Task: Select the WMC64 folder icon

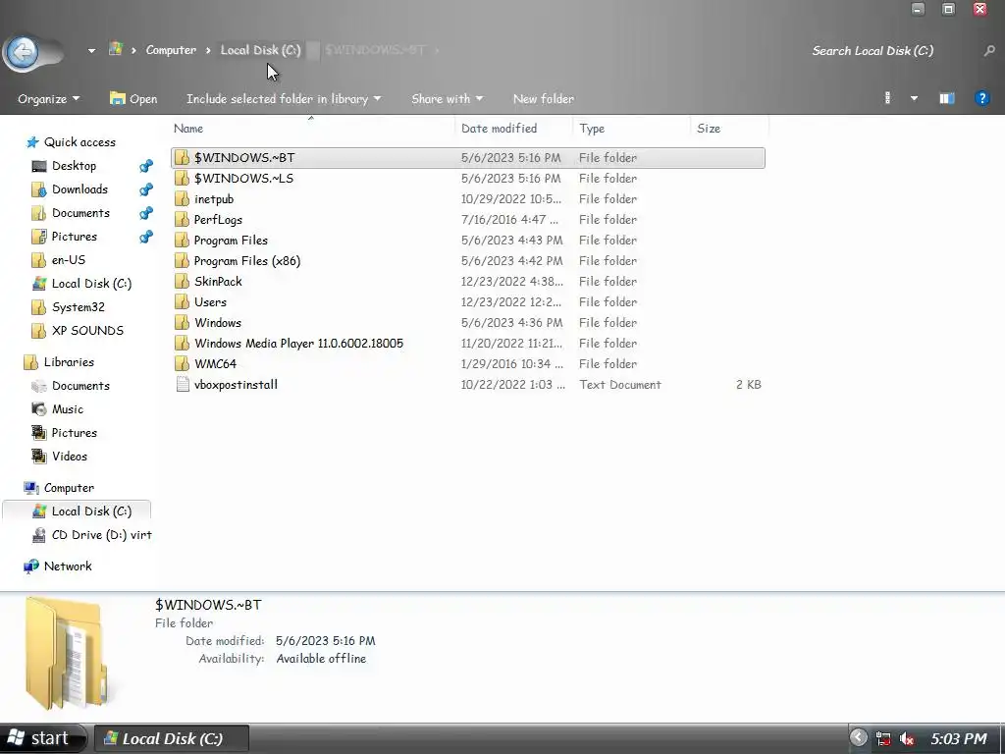Action: click(x=183, y=363)
